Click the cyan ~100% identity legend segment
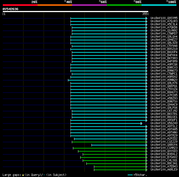The image size is (179, 177). (159, 5)
